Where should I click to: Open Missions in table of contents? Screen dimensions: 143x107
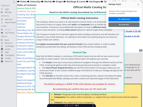21,55
